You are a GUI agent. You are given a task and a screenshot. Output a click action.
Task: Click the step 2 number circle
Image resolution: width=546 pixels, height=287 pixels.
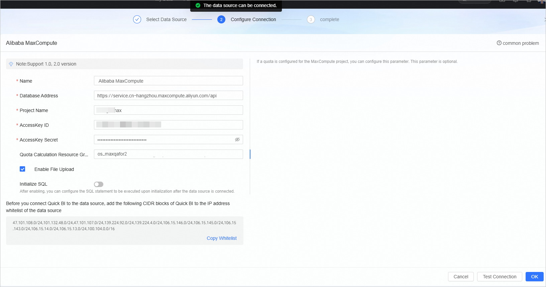(x=221, y=19)
